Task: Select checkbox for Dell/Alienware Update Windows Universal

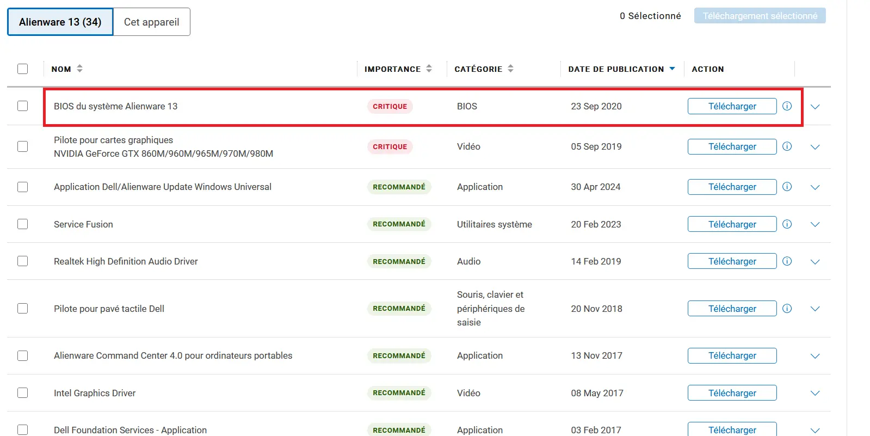Action: pos(22,187)
